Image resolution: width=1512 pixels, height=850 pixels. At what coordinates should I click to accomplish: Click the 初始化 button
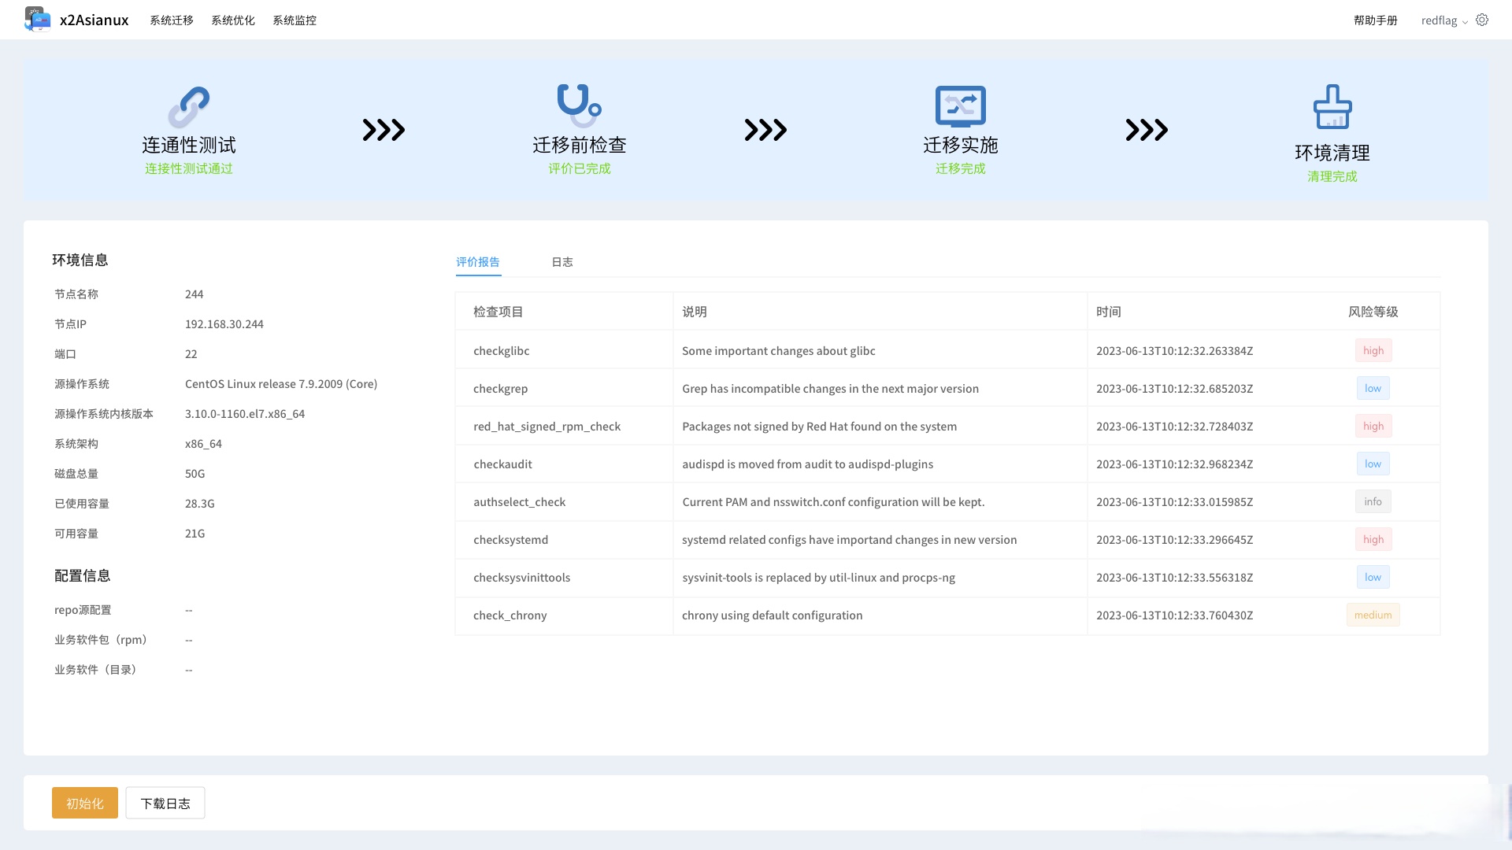pos(84,803)
